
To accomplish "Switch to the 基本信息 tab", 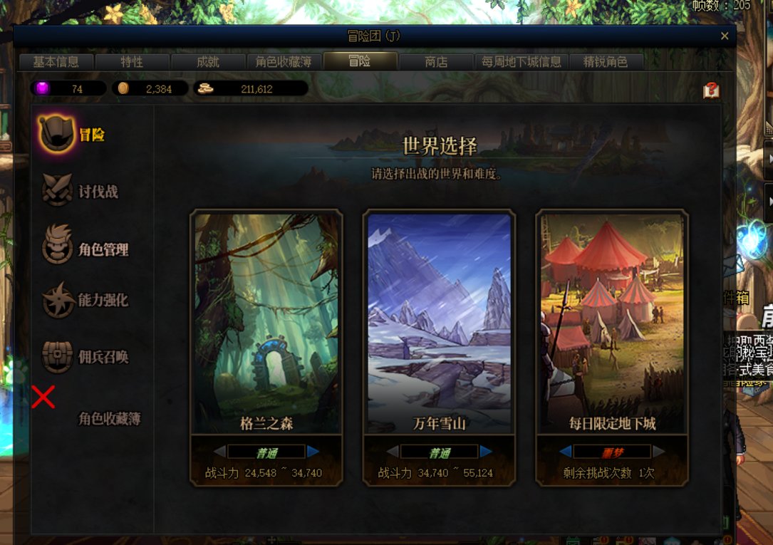I will [x=56, y=62].
